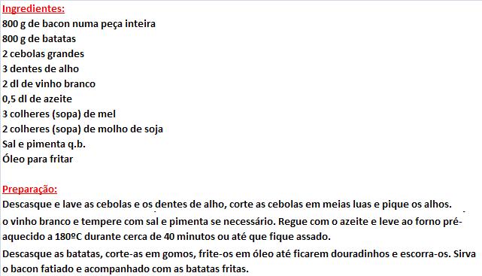Click the line '800 g de bacon numa peça inteira'
The image size is (482, 276).
pyautogui.click(x=79, y=23)
